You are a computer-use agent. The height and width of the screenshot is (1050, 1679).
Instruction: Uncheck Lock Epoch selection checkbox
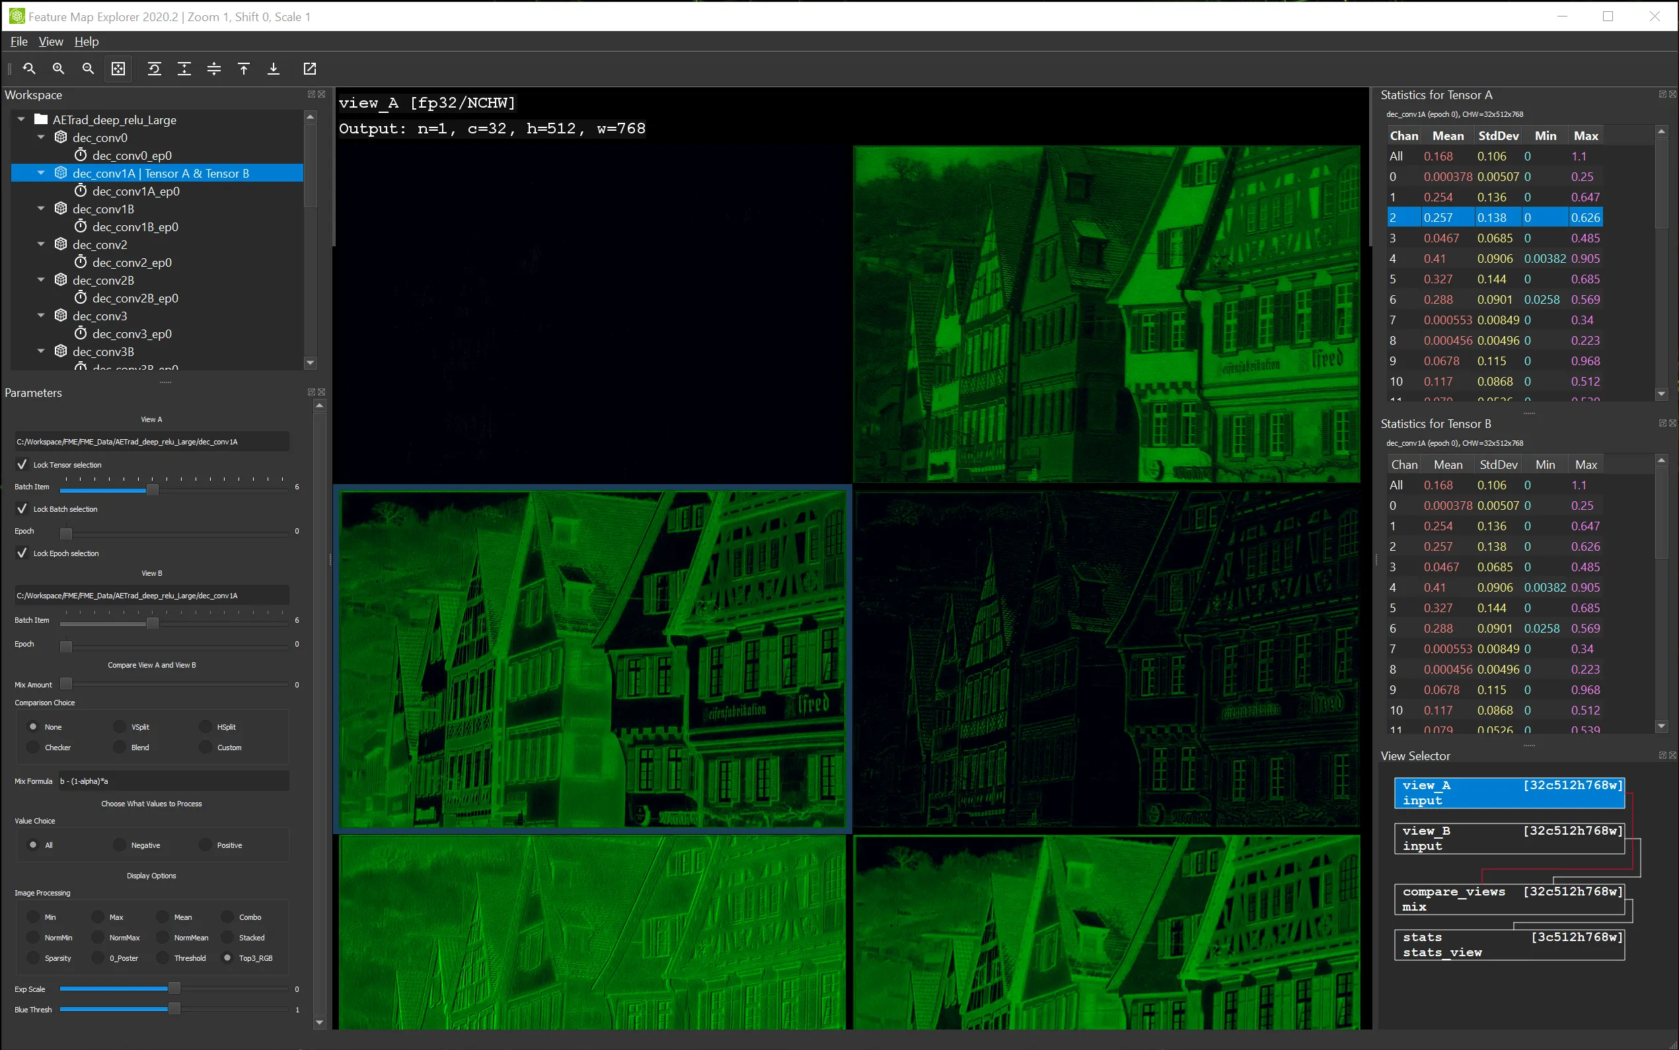[x=22, y=553]
